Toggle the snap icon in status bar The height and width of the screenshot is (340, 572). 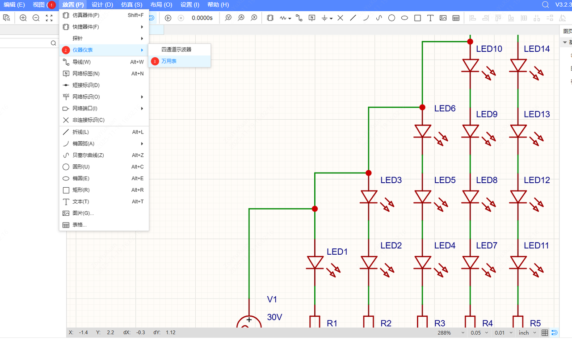tap(555, 333)
